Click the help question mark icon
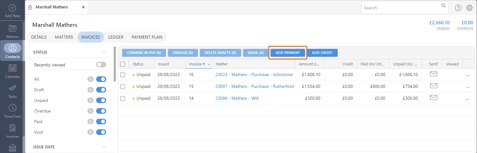Screen dimensions: 477x153 click(458, 8)
